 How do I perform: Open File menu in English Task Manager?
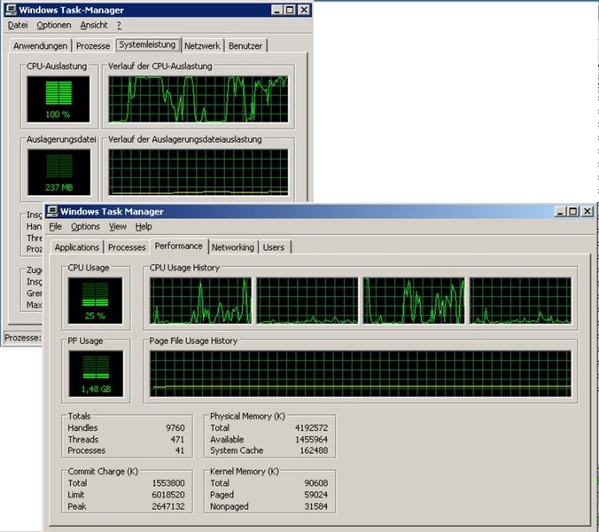point(55,227)
